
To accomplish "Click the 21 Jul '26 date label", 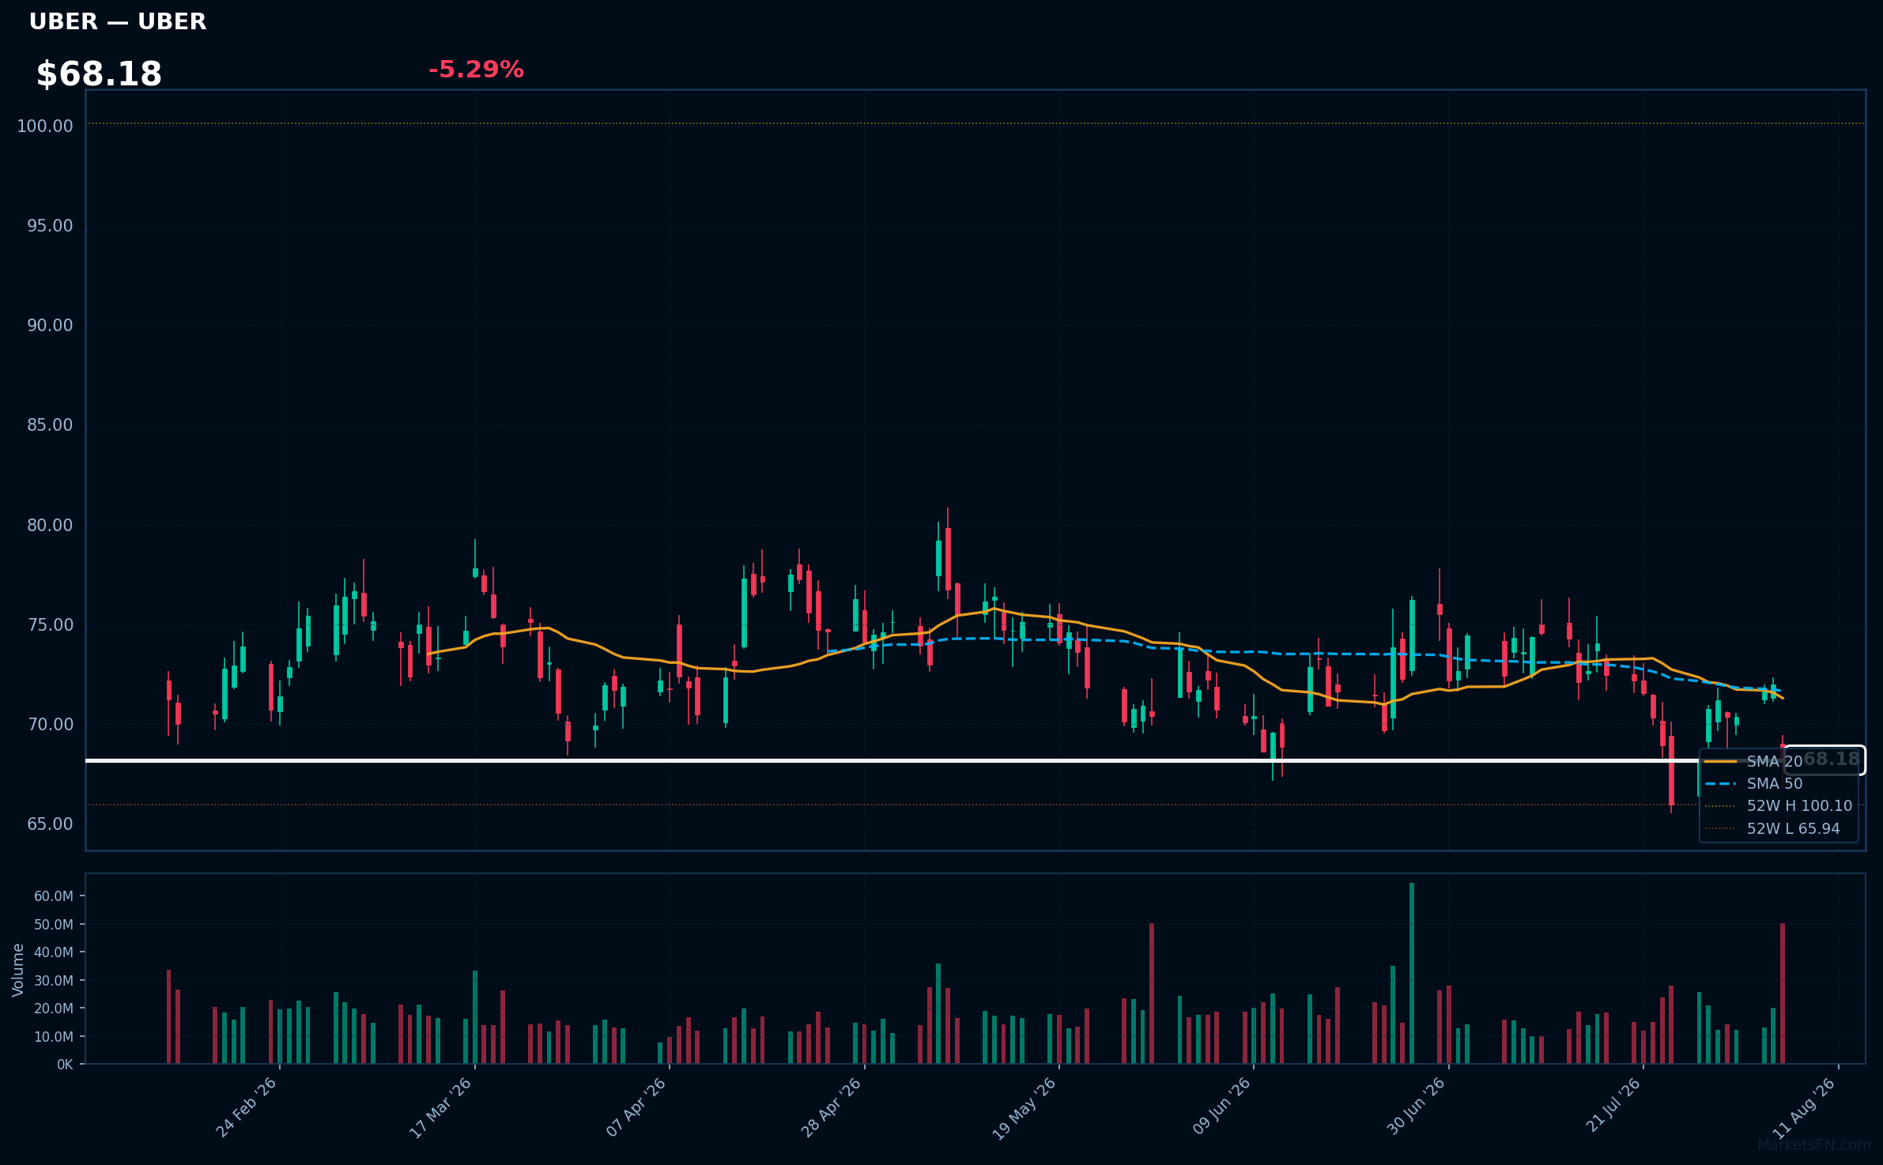I will (x=1613, y=1106).
